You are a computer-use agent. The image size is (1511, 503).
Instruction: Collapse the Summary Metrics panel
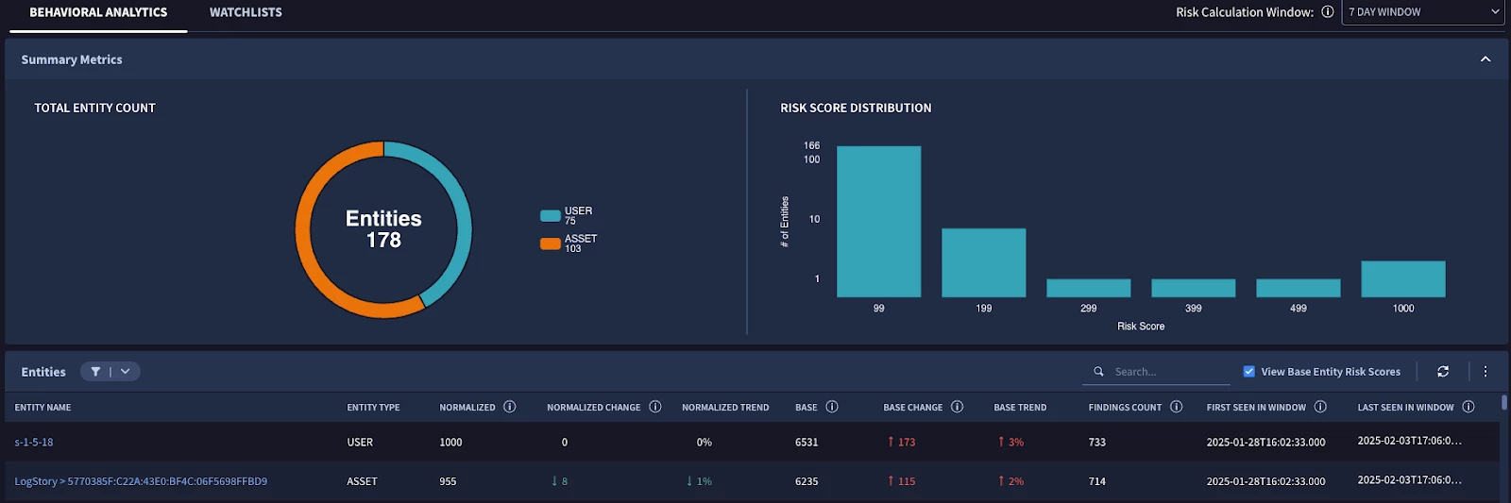click(1486, 59)
